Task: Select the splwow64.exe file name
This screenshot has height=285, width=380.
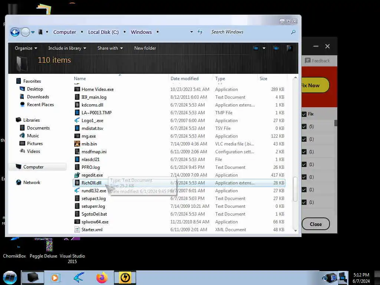Action: coord(95,222)
